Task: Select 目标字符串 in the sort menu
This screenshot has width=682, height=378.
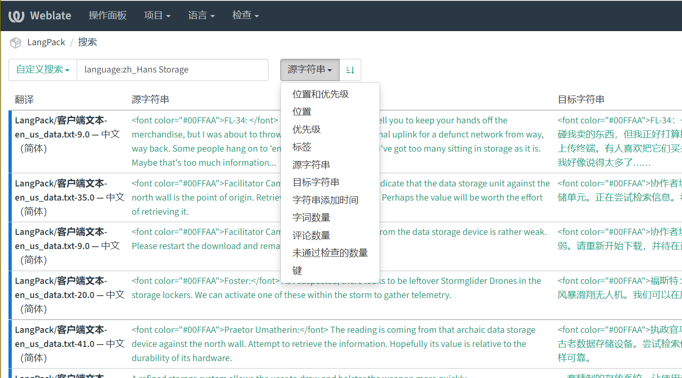Action: (x=330, y=182)
